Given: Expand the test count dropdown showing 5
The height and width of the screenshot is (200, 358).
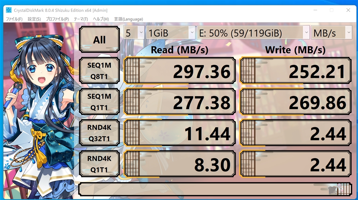Looking at the screenshot, I should (134, 33).
